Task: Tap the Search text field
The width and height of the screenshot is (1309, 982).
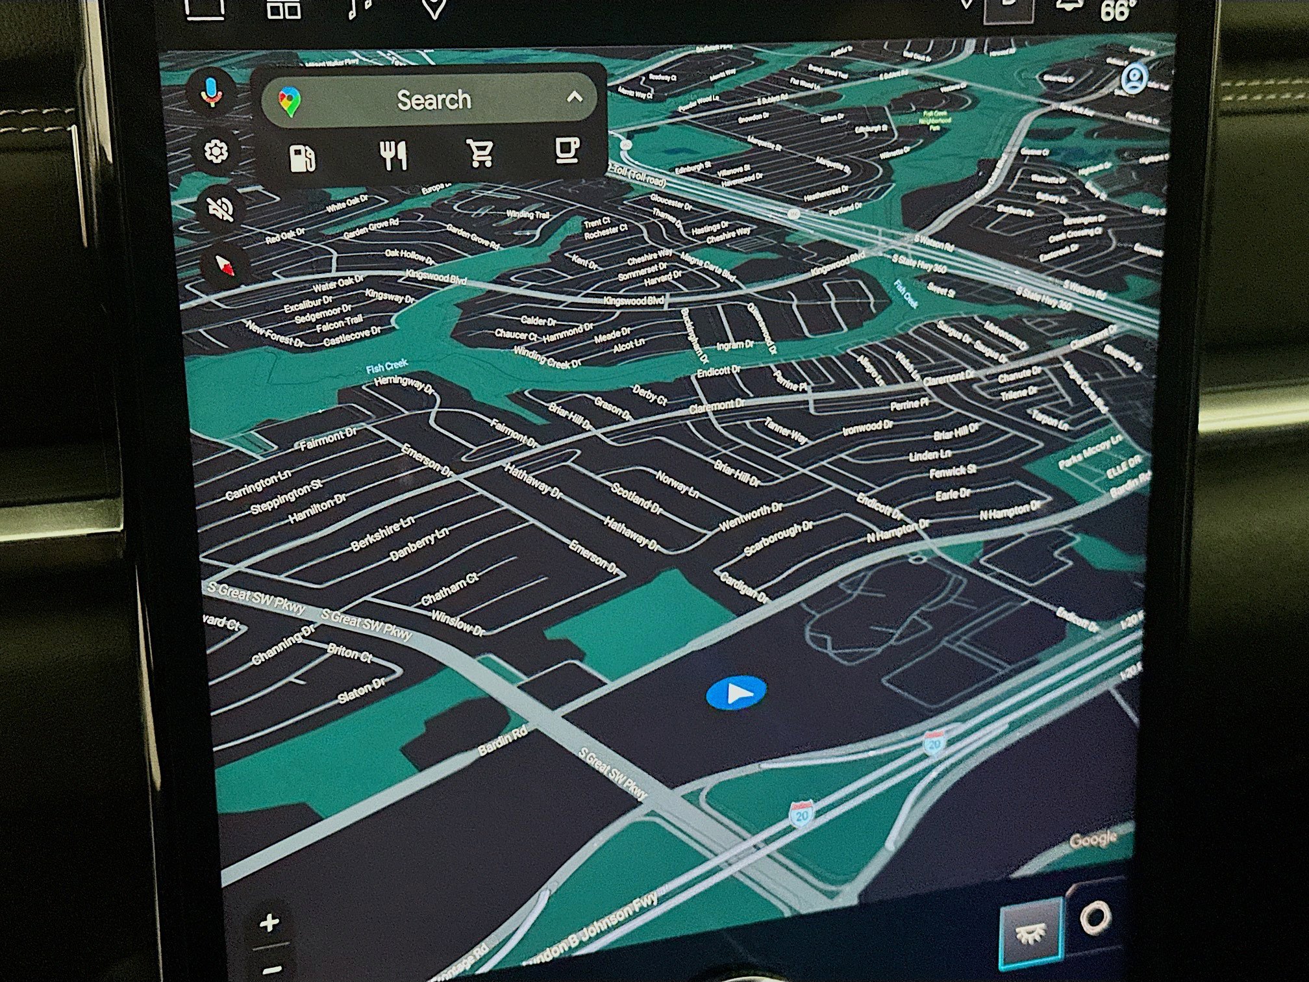Action: click(434, 101)
